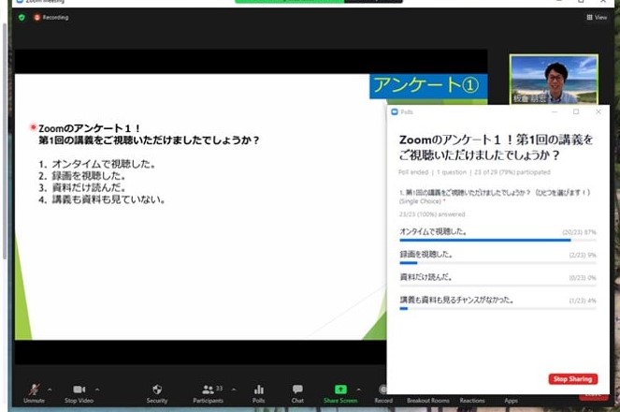
Task: Click the Unmute microphone icon
Action: (34, 390)
